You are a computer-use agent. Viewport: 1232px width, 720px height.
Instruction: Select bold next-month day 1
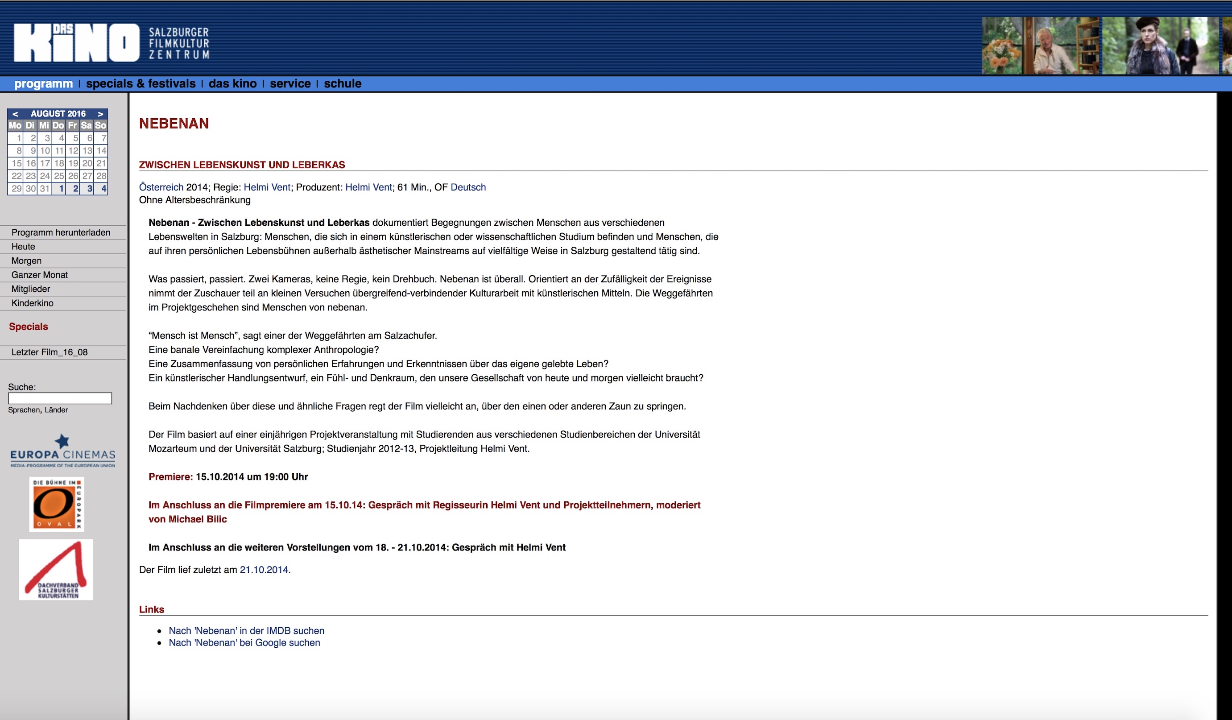click(x=59, y=189)
